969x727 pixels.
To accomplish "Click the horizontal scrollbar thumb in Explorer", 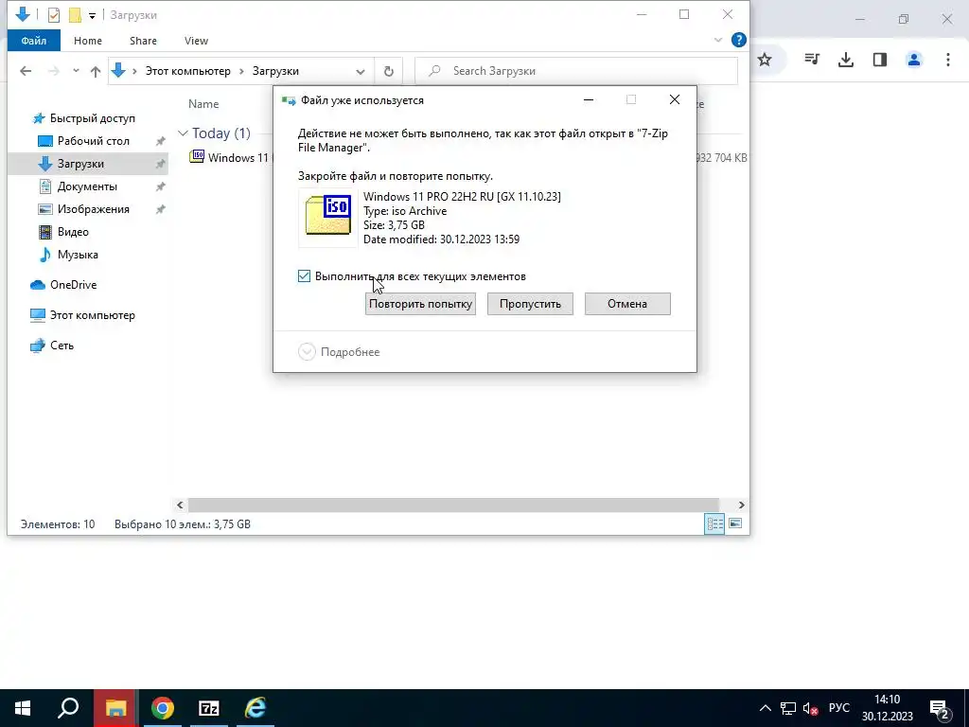I will [x=453, y=505].
